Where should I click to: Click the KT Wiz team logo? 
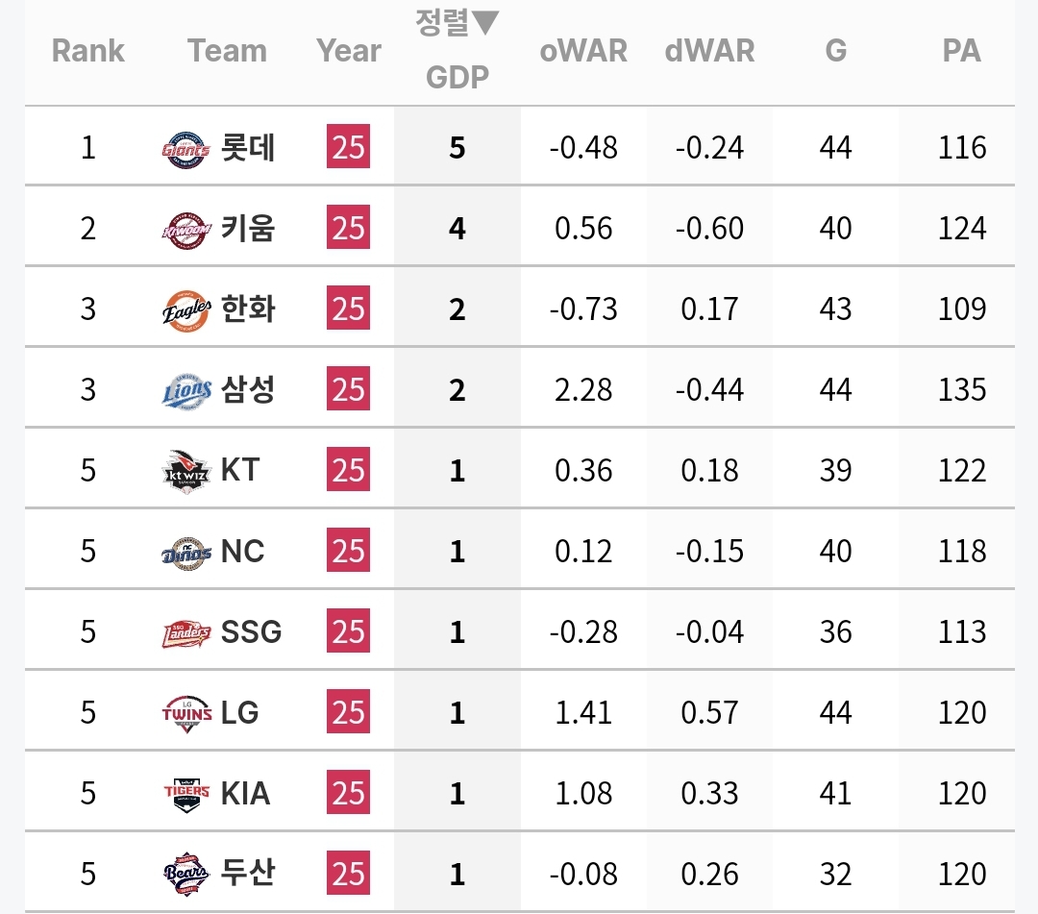(x=186, y=471)
